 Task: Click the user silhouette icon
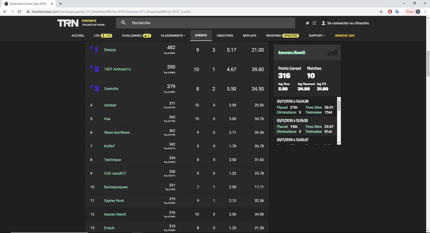click(324, 23)
